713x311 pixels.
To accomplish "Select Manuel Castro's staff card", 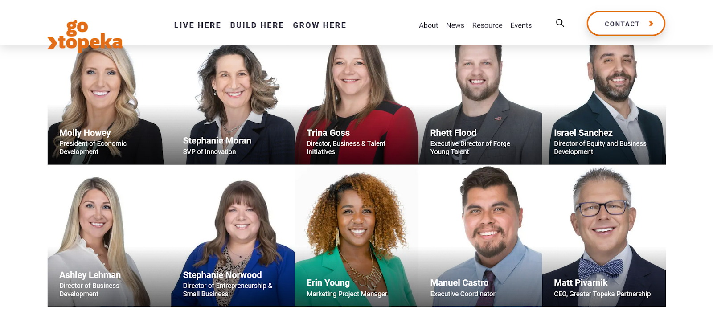I will [480, 237].
